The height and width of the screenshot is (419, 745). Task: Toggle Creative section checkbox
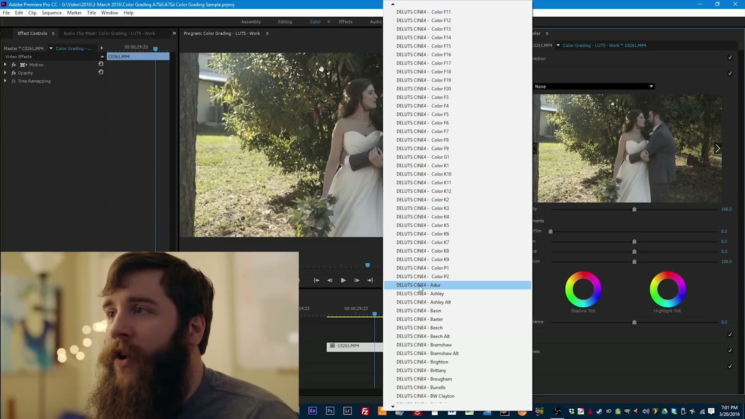pyautogui.click(x=730, y=74)
